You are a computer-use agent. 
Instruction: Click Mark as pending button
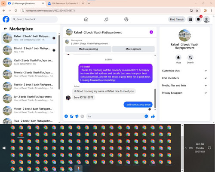pyautogui.click(x=88, y=49)
